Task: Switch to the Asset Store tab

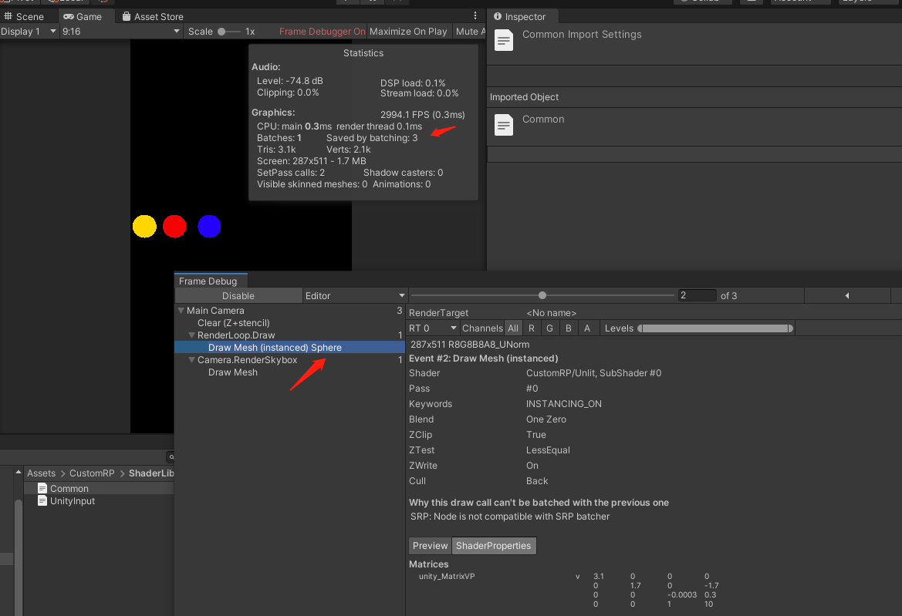Action: [x=152, y=16]
